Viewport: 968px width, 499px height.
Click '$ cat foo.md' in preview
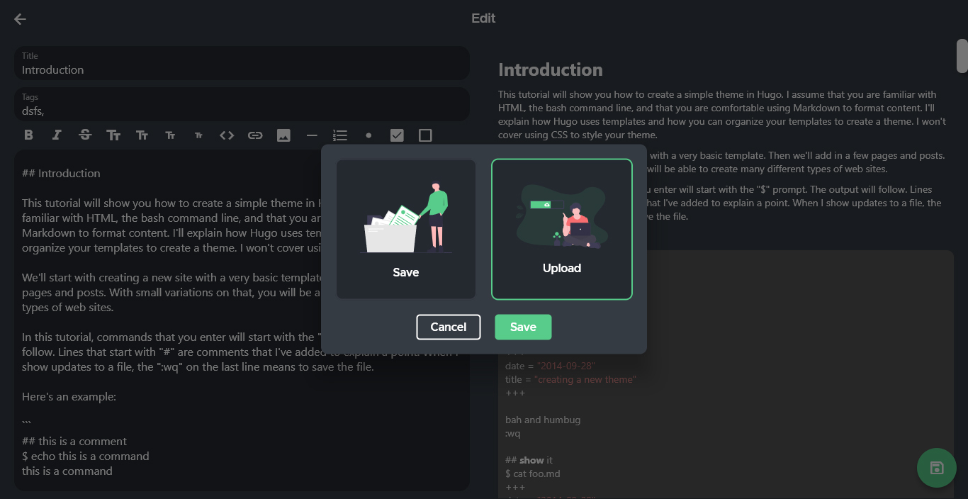pyautogui.click(x=532, y=473)
